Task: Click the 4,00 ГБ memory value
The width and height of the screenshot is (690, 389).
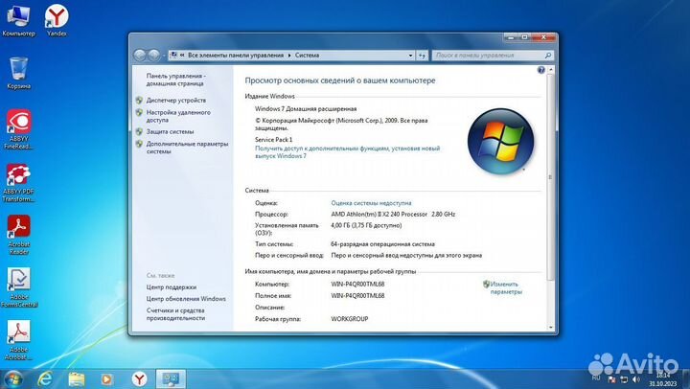Action: (366, 225)
